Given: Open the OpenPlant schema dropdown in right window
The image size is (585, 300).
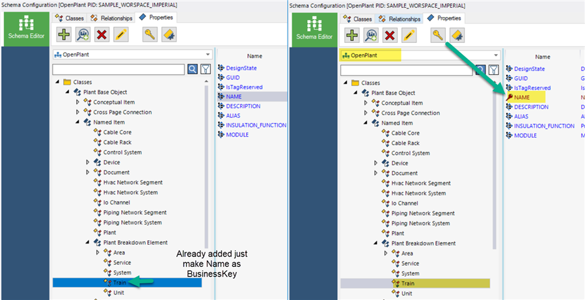Looking at the screenshot, I should point(420,55).
